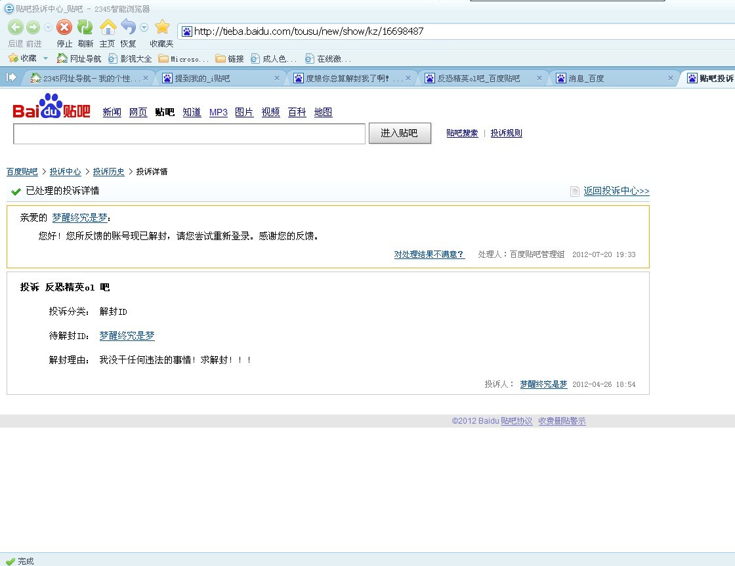Open the 新闻 navigation link
The width and height of the screenshot is (735, 566).
click(x=112, y=112)
